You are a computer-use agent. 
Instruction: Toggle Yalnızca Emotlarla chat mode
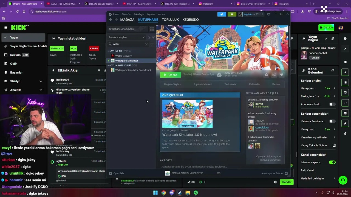click(332, 121)
